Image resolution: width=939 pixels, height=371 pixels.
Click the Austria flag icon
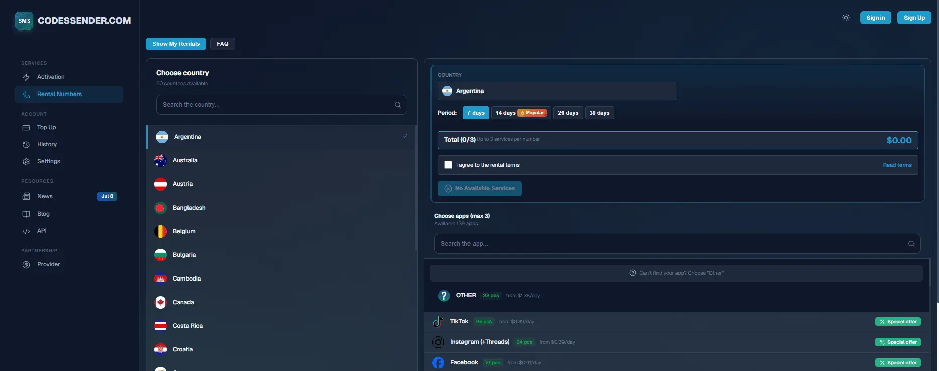pos(160,184)
